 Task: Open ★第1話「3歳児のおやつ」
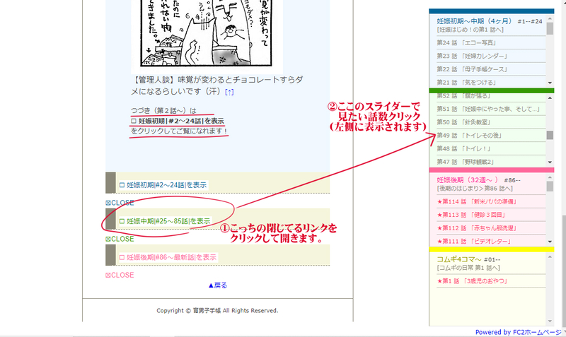(x=472, y=280)
